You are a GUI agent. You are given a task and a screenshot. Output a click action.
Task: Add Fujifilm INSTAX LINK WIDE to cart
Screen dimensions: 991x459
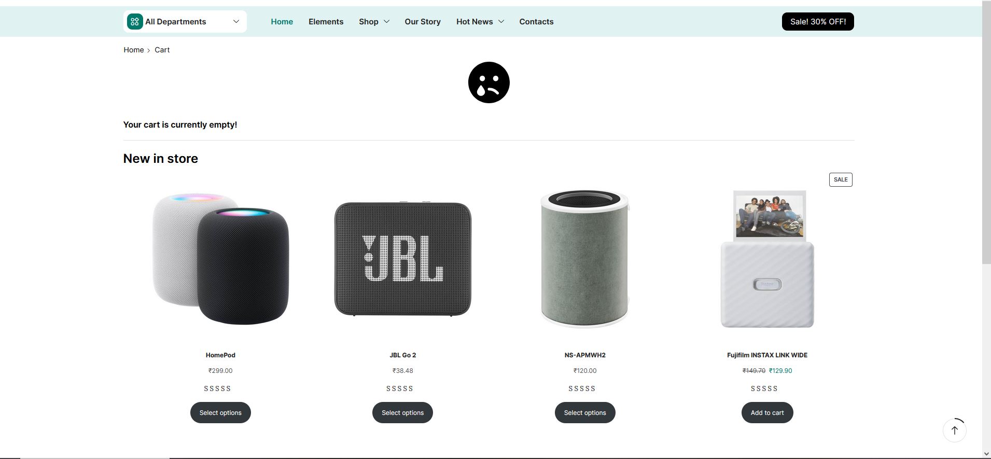click(x=767, y=413)
